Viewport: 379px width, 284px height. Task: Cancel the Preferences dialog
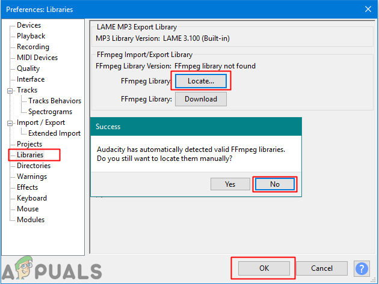pyautogui.click(x=322, y=268)
